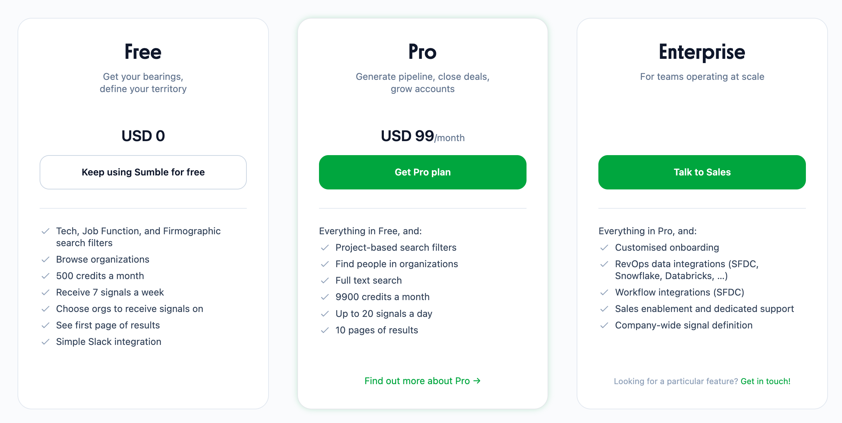Click the checkmark beside "Full text search"
The width and height of the screenshot is (842, 423).
325,280
